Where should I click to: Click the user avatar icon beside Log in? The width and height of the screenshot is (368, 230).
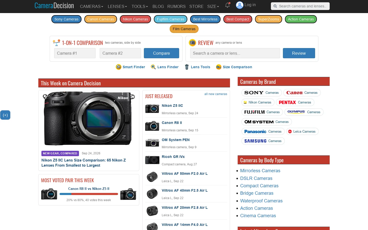point(239,5)
